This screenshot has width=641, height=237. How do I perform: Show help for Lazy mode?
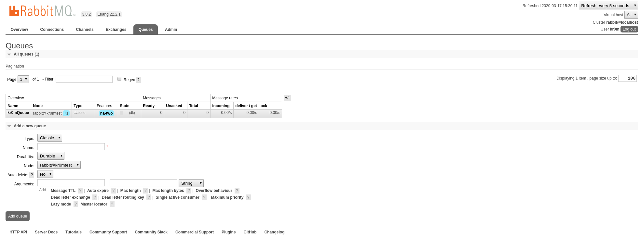coord(75,204)
